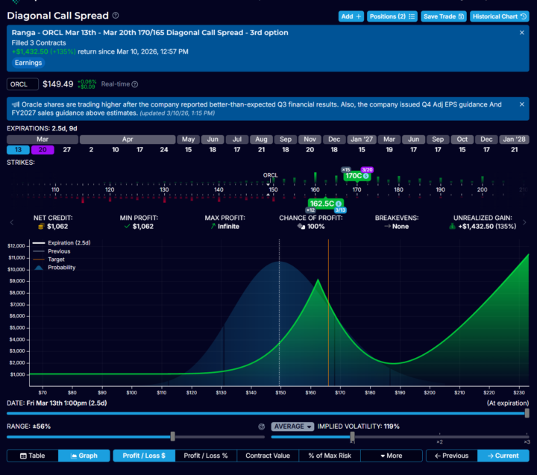This screenshot has width=537, height=475.
Task: Click the x15 quantity badge
Action: click(346, 169)
